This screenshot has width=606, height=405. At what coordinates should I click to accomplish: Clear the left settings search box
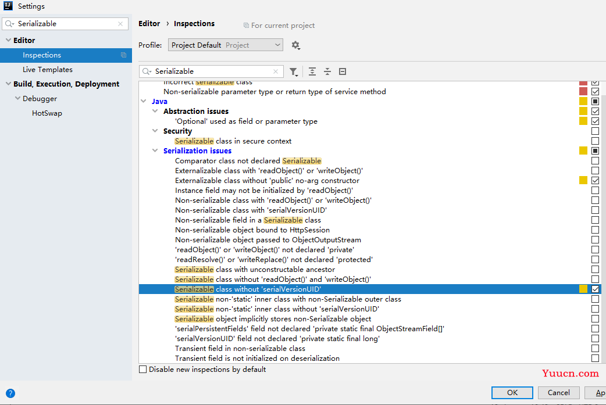120,24
